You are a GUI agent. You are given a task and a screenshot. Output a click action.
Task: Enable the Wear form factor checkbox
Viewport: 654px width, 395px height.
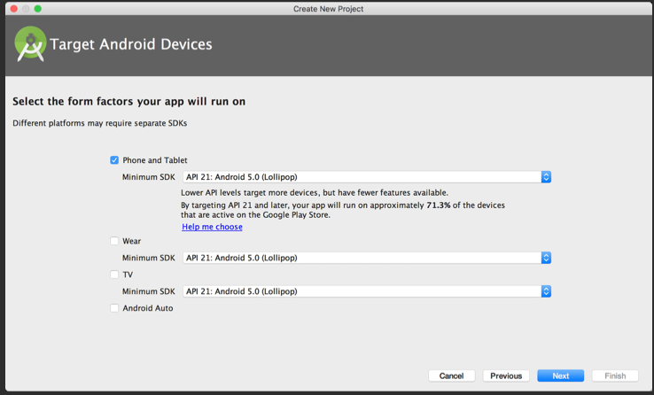coord(114,241)
